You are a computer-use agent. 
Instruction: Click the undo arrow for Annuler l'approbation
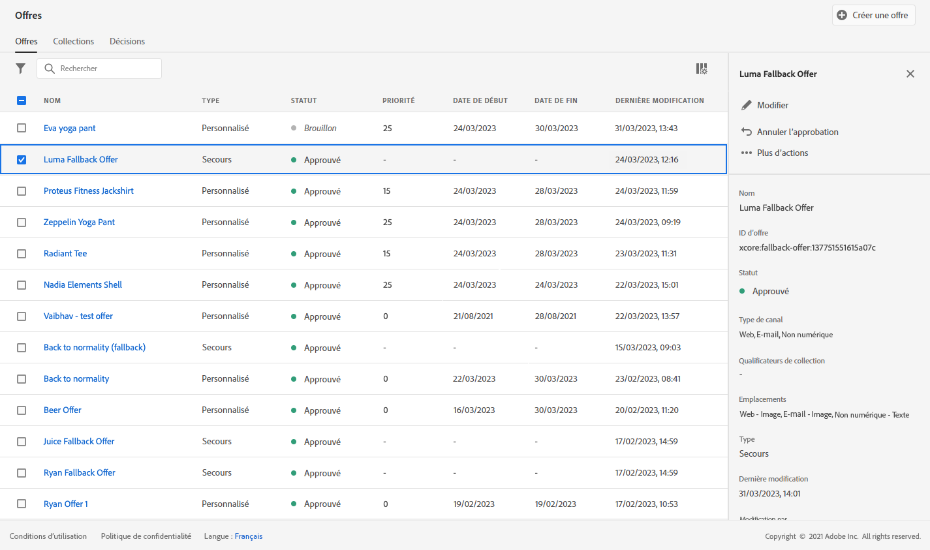(x=747, y=132)
